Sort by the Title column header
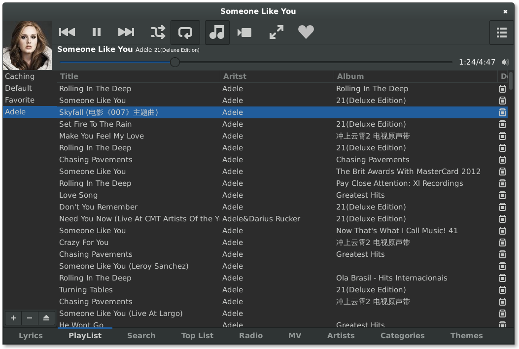Image resolution: width=519 pixels, height=349 pixels. pyautogui.click(x=138, y=76)
